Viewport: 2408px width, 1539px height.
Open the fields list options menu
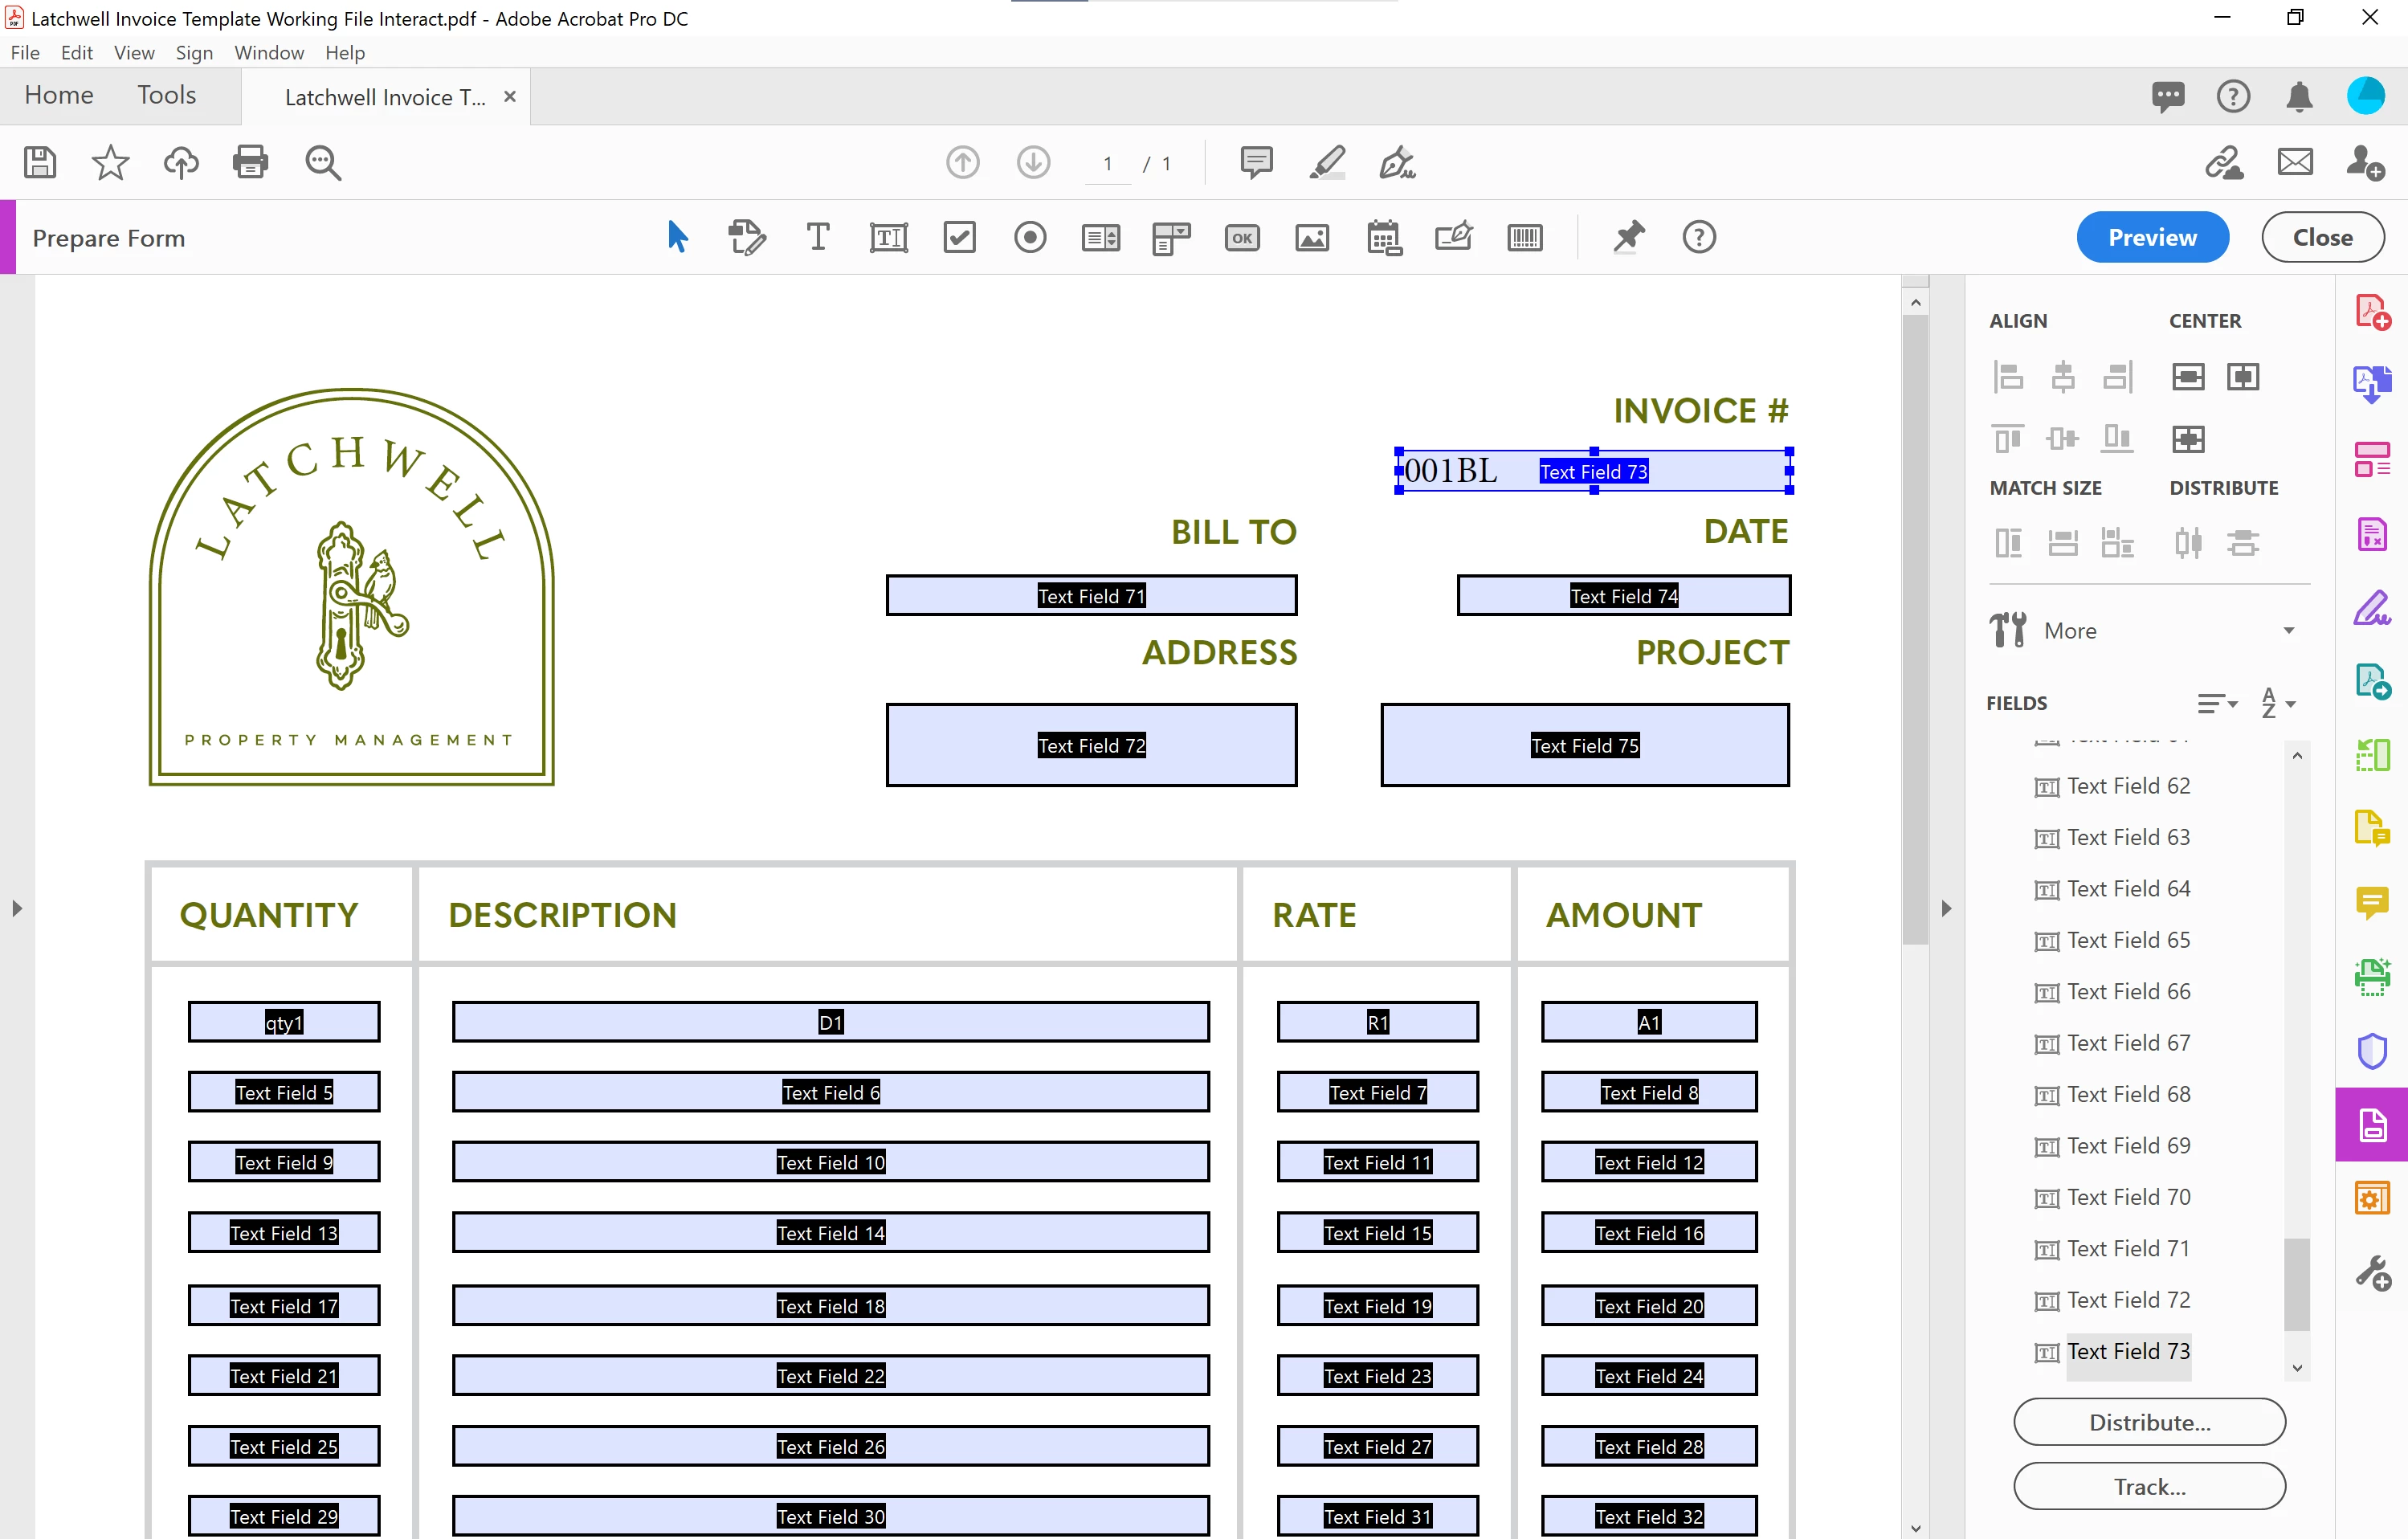coord(2216,703)
